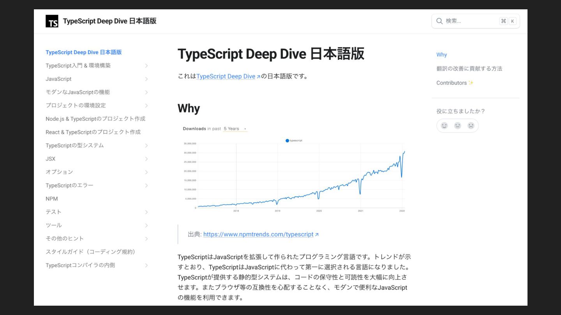Go to TypeScript Deep Dive 日本語版 header title

tap(109, 21)
